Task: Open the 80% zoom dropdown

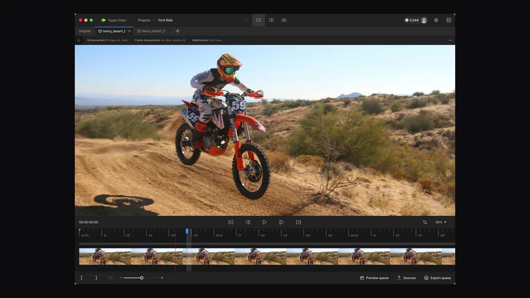Action: pos(441,222)
